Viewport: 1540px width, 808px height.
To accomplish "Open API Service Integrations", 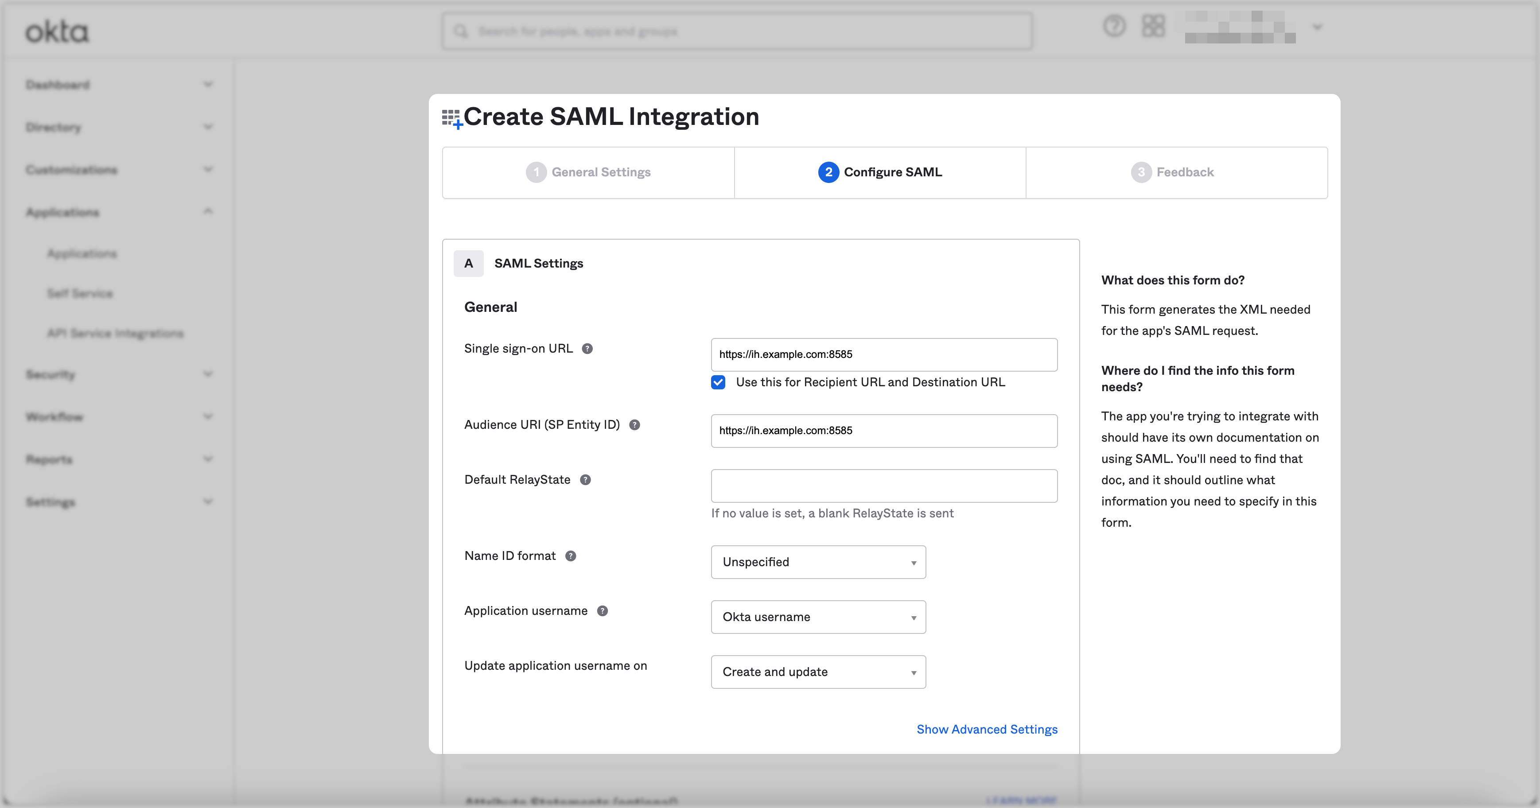I will coord(115,333).
